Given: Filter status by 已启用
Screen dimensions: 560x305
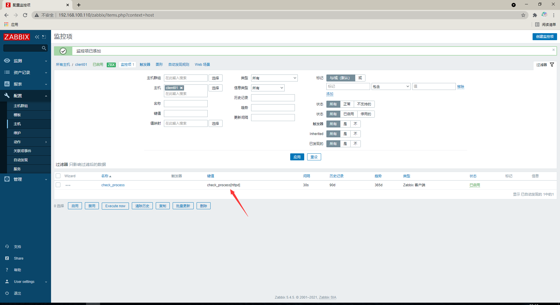Looking at the screenshot, I should coord(349,114).
